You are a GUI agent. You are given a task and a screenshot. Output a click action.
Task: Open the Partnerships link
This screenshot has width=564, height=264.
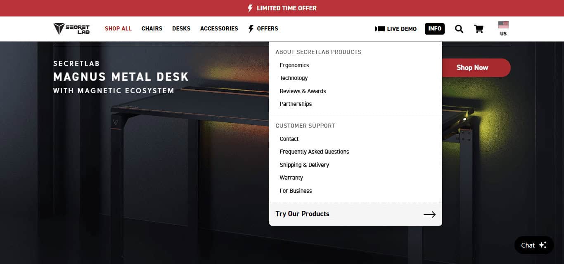pyautogui.click(x=296, y=104)
